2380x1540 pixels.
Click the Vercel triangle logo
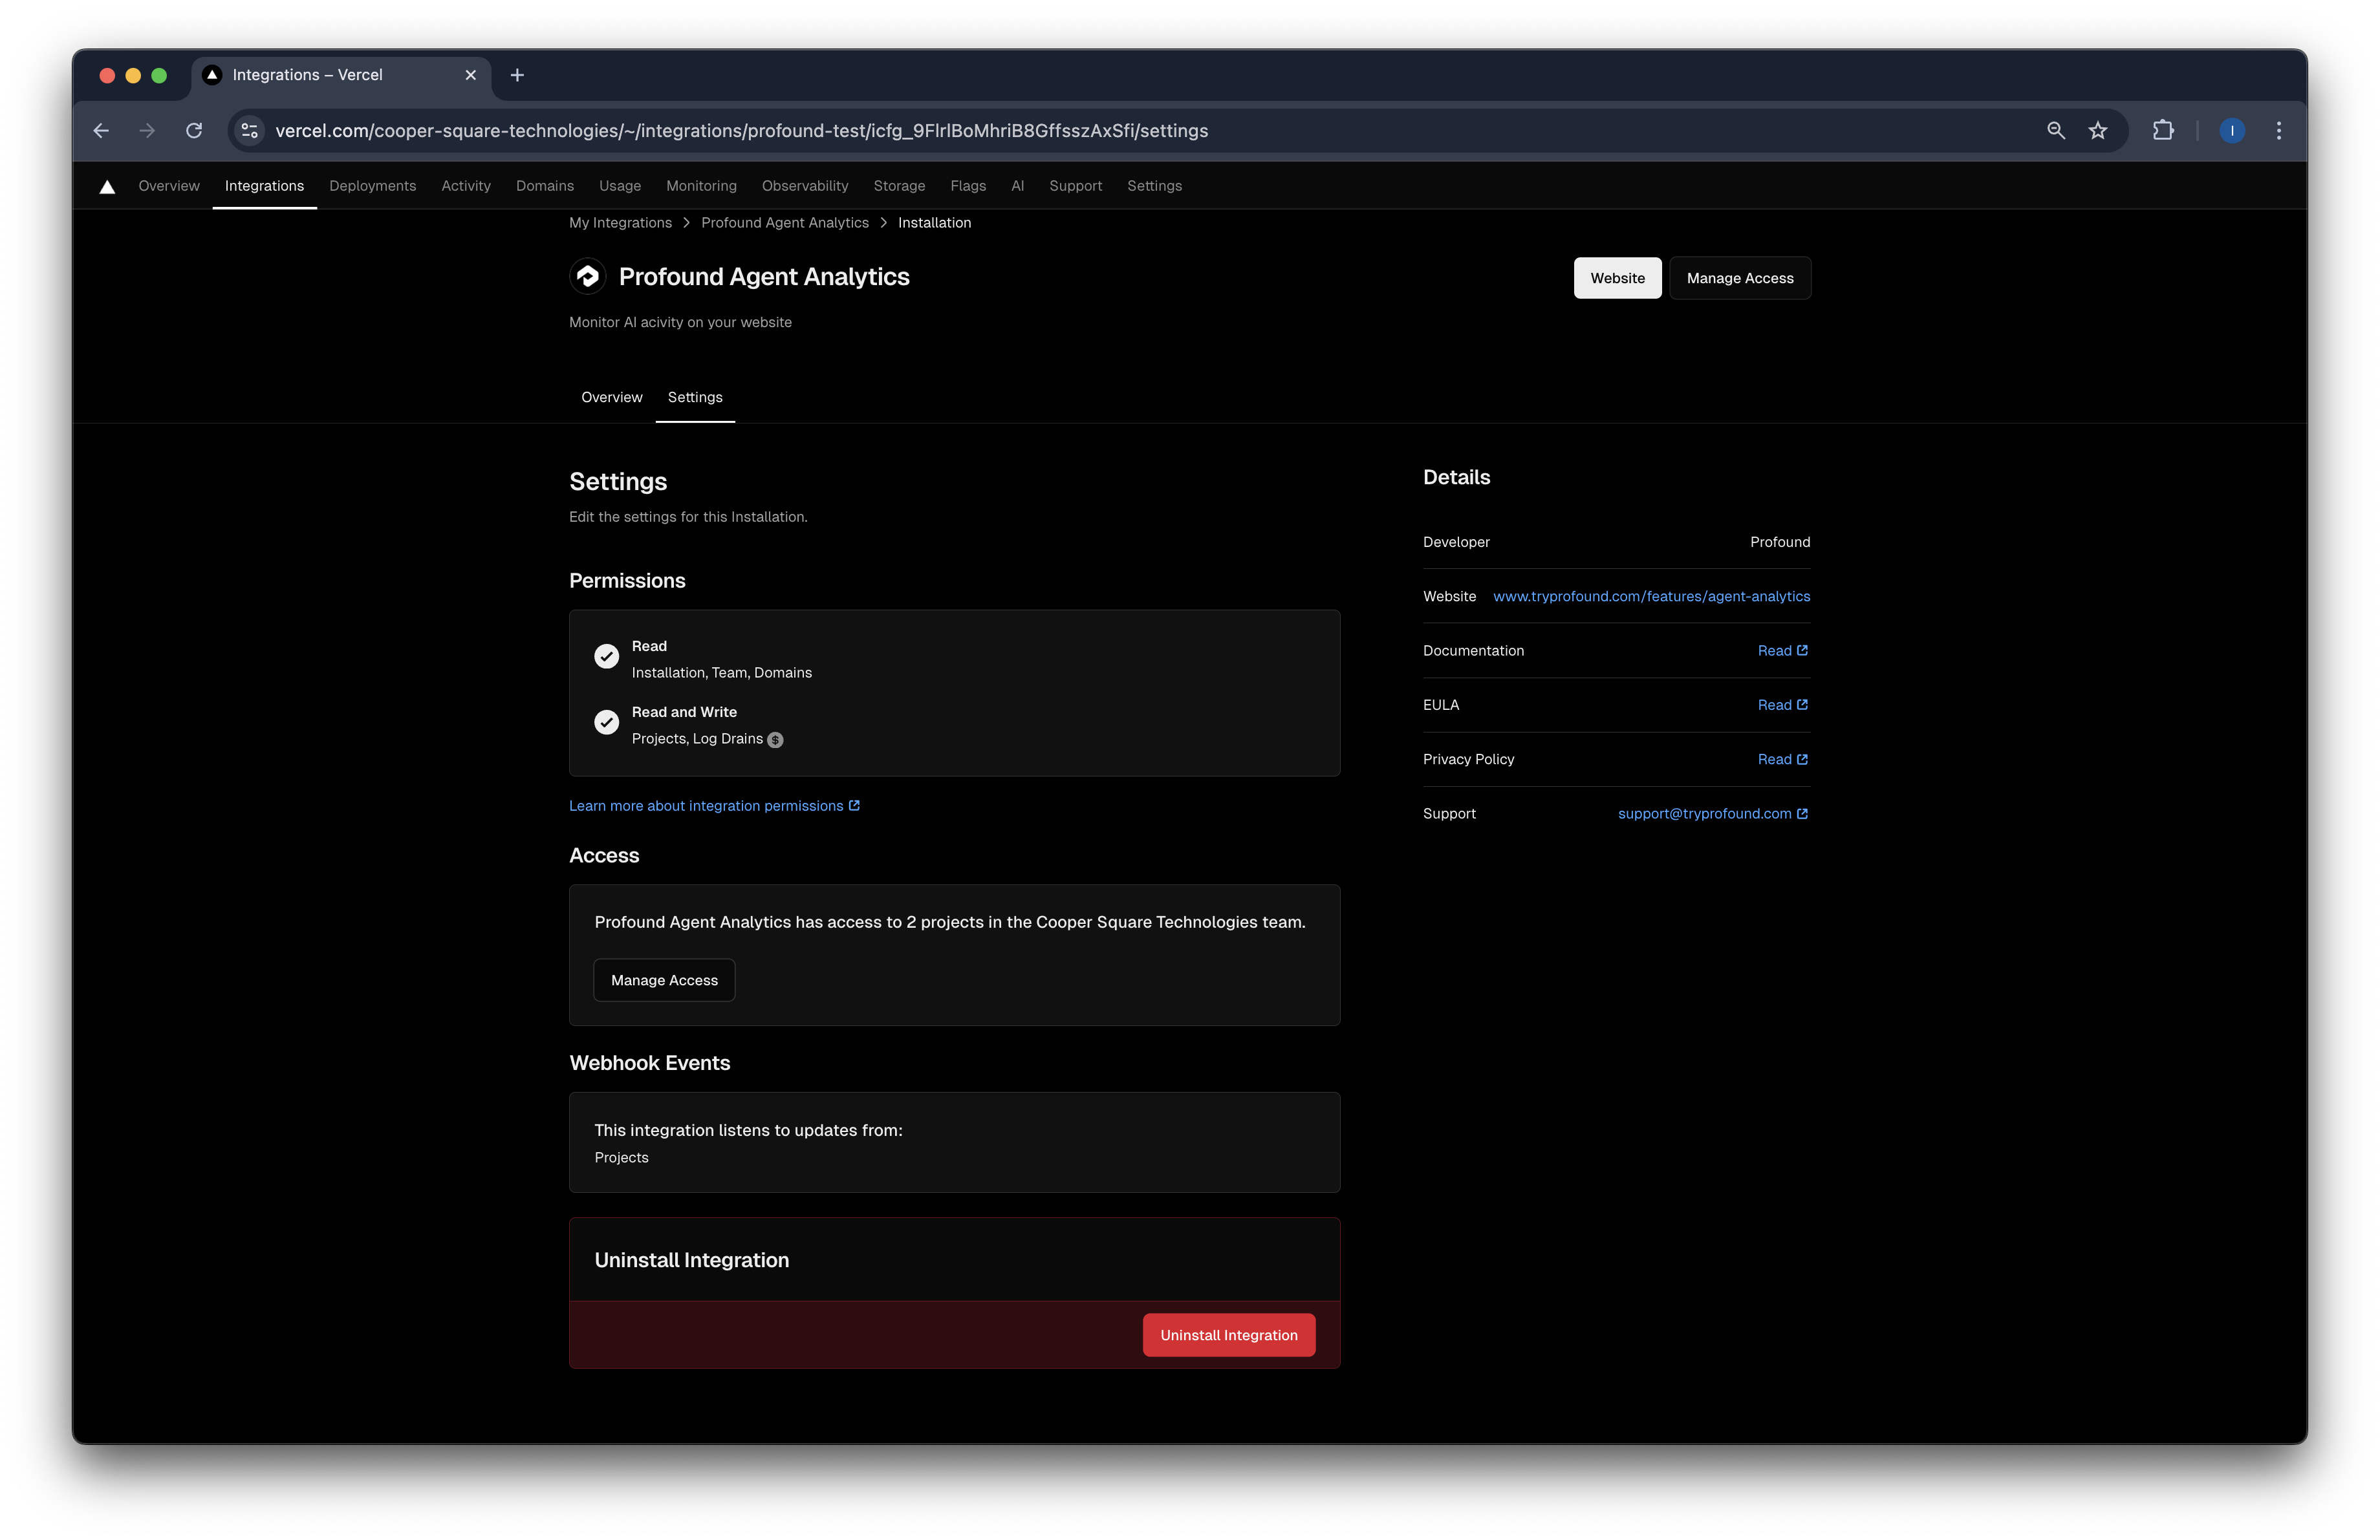[107, 187]
